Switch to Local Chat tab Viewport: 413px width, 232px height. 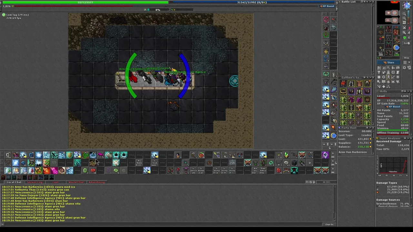(x=14, y=182)
